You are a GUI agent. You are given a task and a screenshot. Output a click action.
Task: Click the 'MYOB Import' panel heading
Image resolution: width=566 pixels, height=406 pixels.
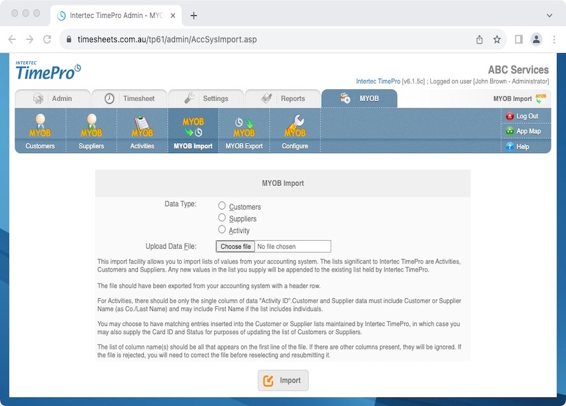[x=283, y=183]
